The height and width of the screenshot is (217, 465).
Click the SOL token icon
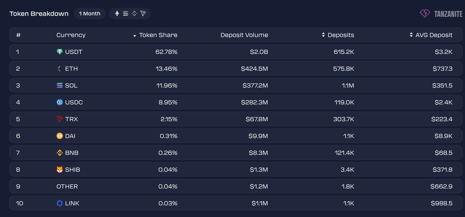(x=60, y=86)
